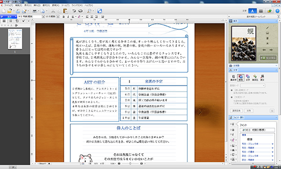Viewport: 281px width, 169px height.
Task: Click the text color highlighter swatch in format bar
Action: (x=79, y=17)
